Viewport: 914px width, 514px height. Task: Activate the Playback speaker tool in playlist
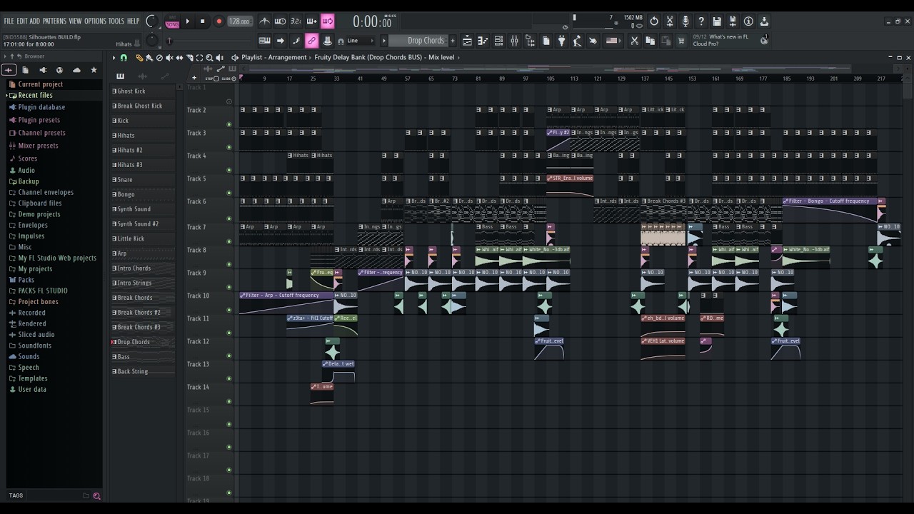tap(219, 57)
